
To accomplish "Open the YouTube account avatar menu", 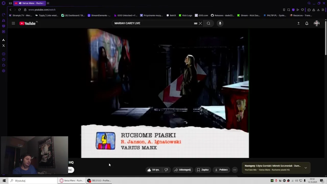I will [x=317, y=23].
